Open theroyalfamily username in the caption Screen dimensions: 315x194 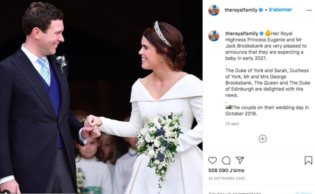tap(242, 34)
